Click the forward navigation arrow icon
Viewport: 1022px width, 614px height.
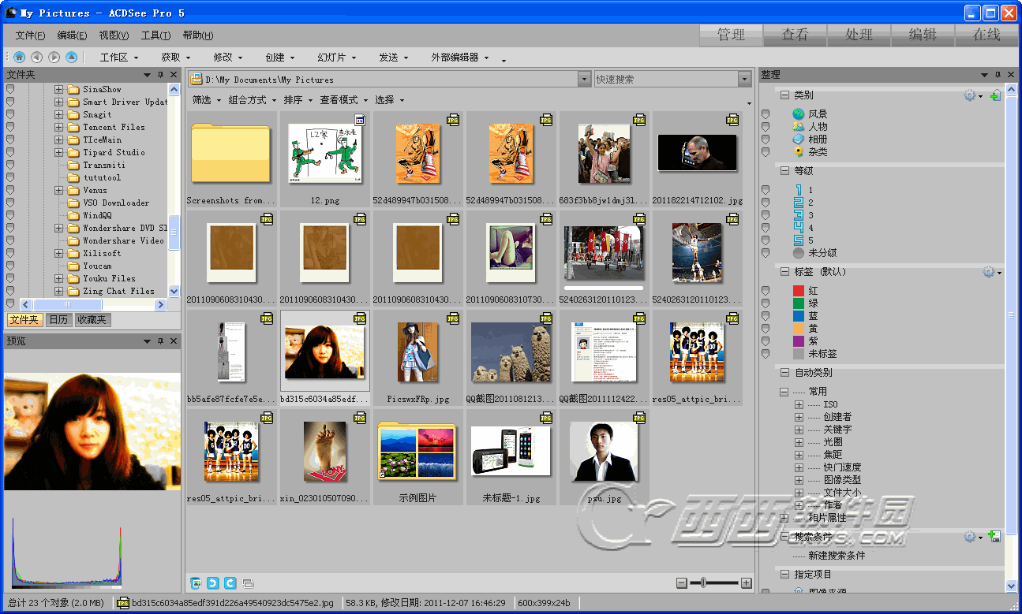tap(54, 57)
